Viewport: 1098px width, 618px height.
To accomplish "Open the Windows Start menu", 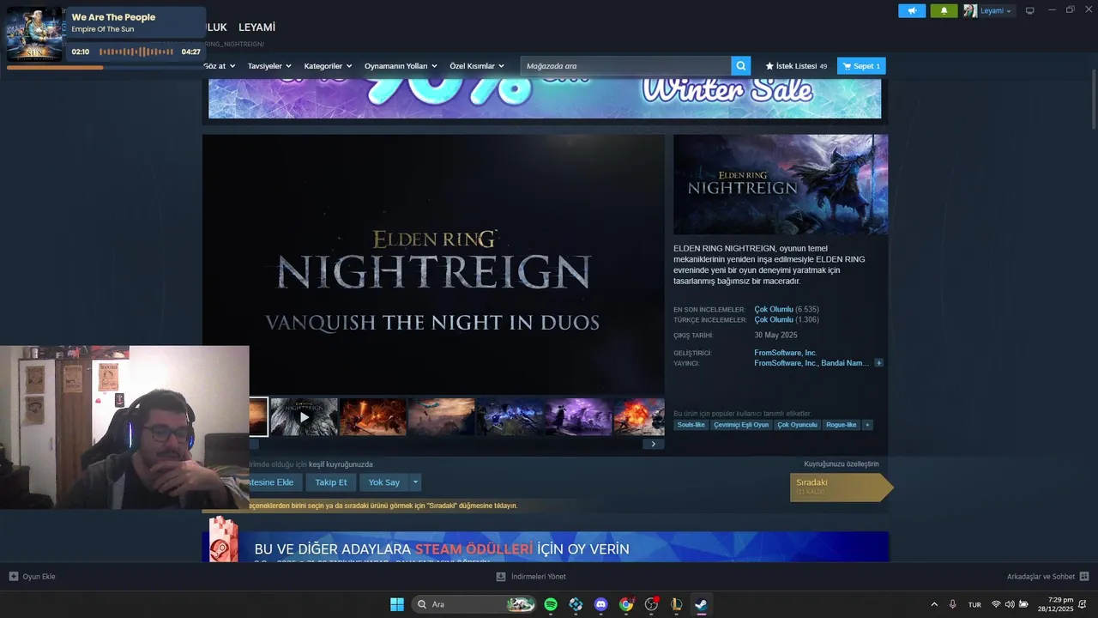I will point(397,604).
